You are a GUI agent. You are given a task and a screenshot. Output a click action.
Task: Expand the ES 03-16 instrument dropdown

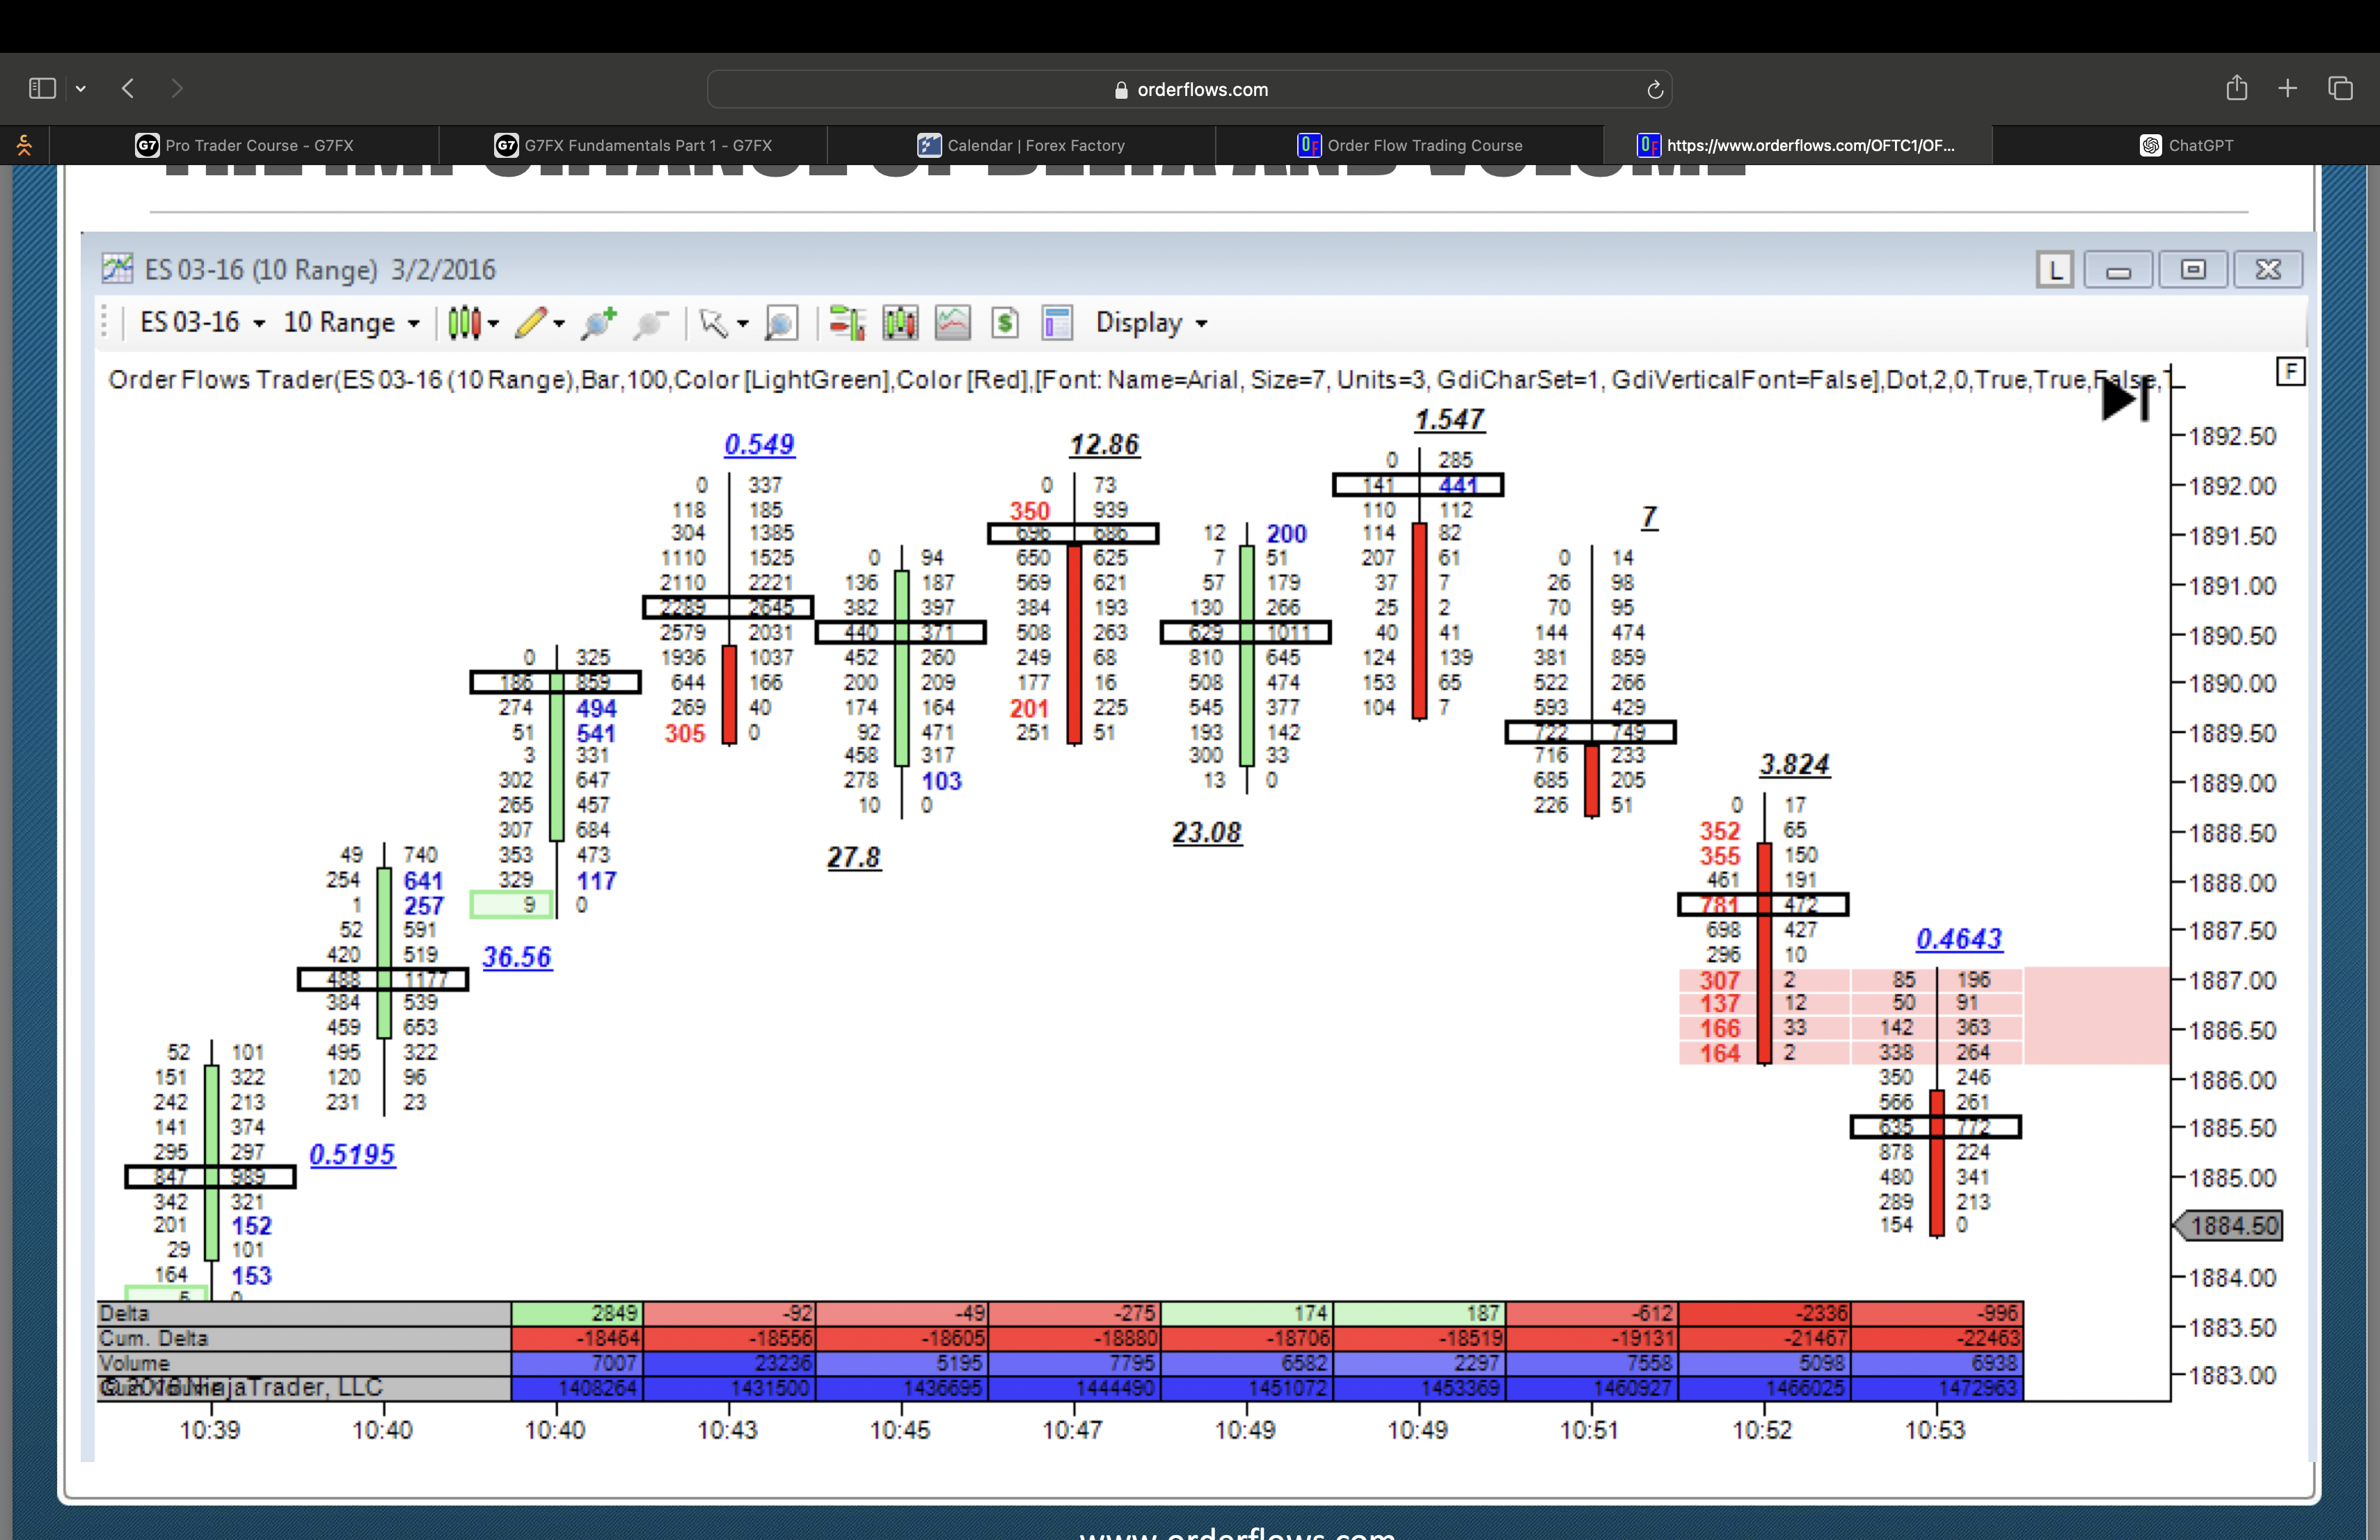203,323
